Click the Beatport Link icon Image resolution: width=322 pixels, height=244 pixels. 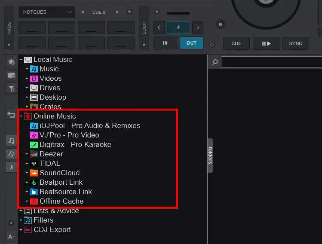34,182
